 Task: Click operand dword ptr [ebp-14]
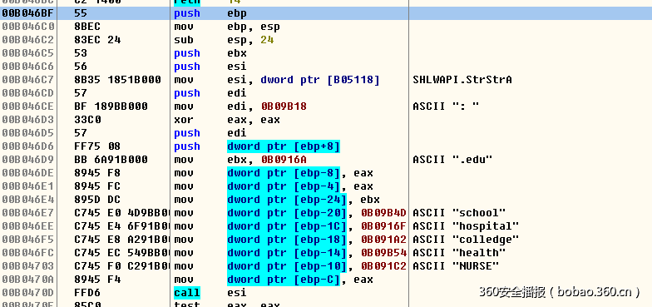point(287,253)
